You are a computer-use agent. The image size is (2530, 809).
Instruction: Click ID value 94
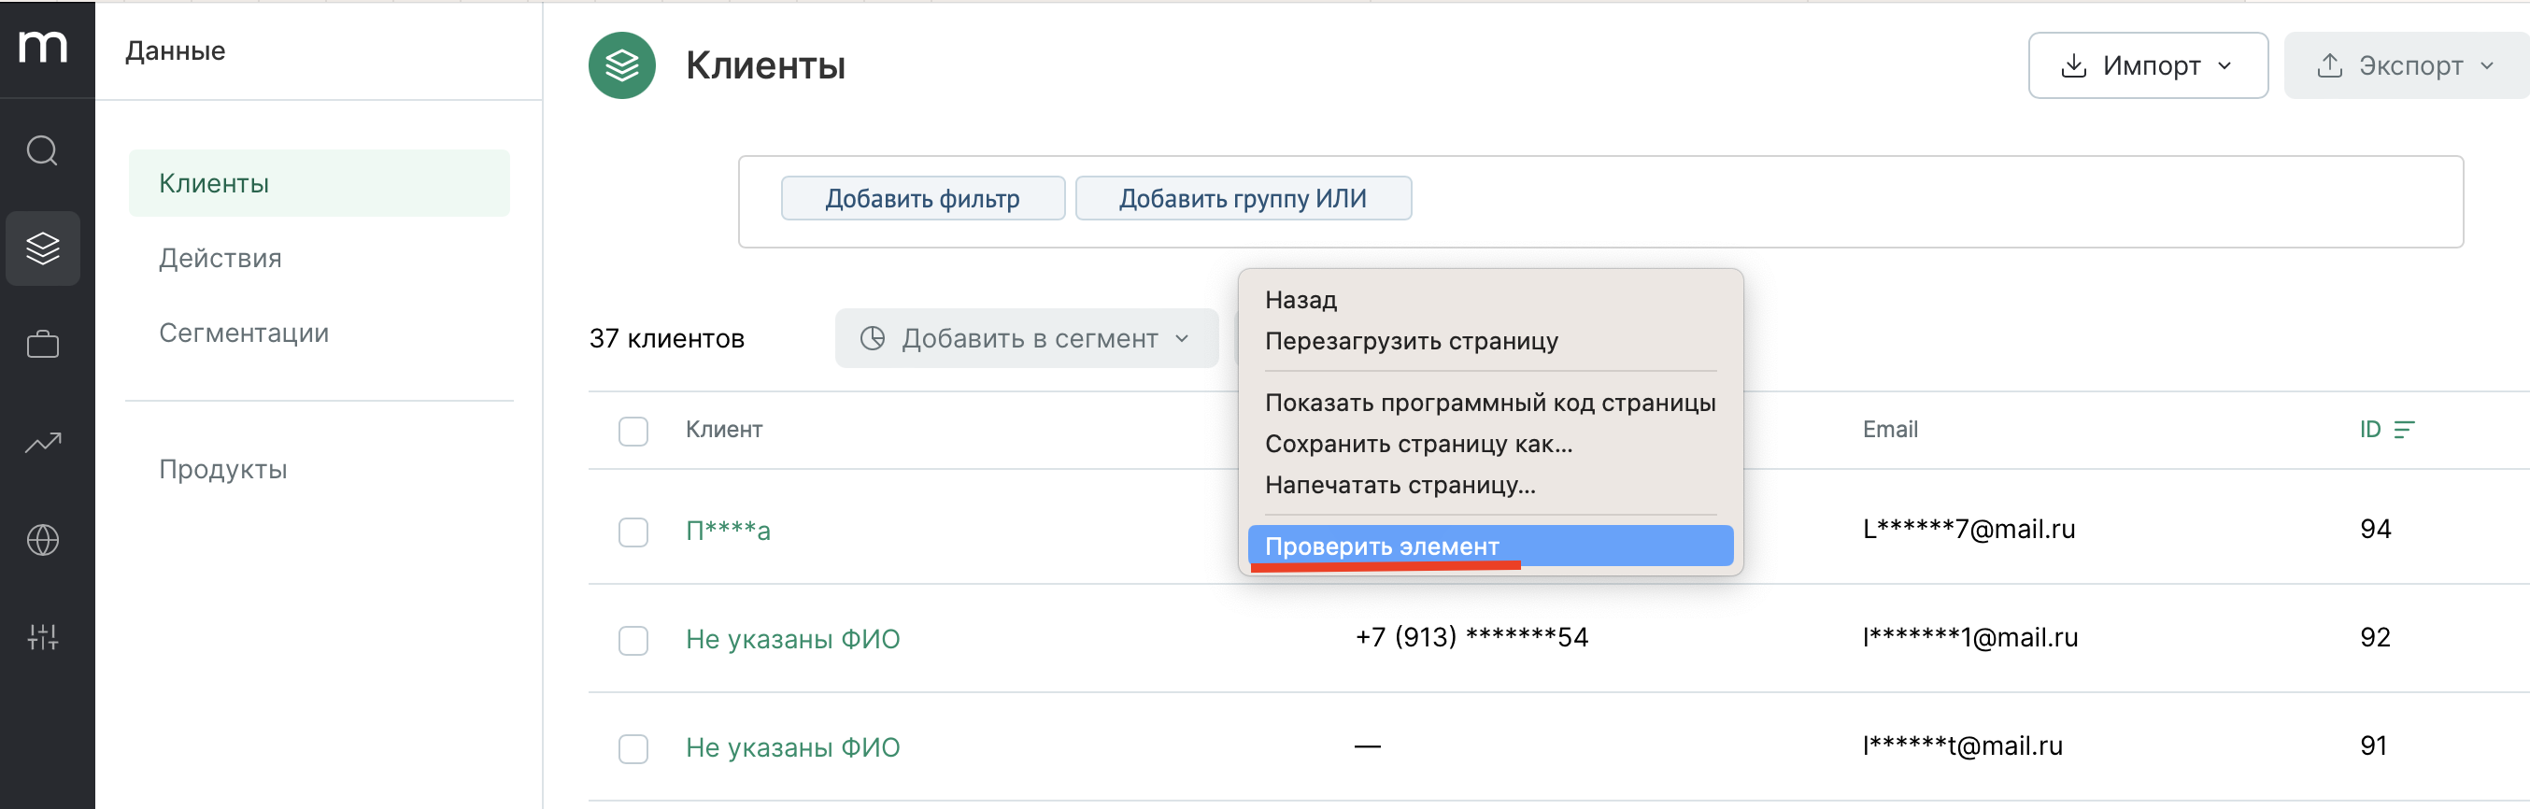[2375, 529]
